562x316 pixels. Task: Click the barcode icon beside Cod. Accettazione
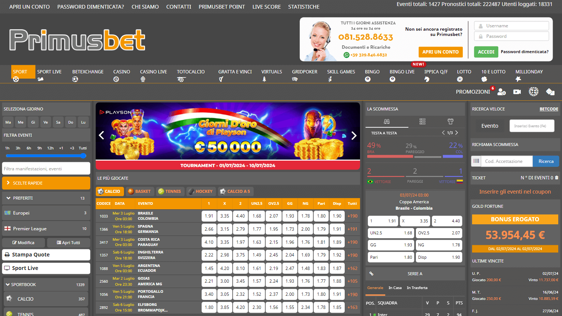(x=476, y=161)
